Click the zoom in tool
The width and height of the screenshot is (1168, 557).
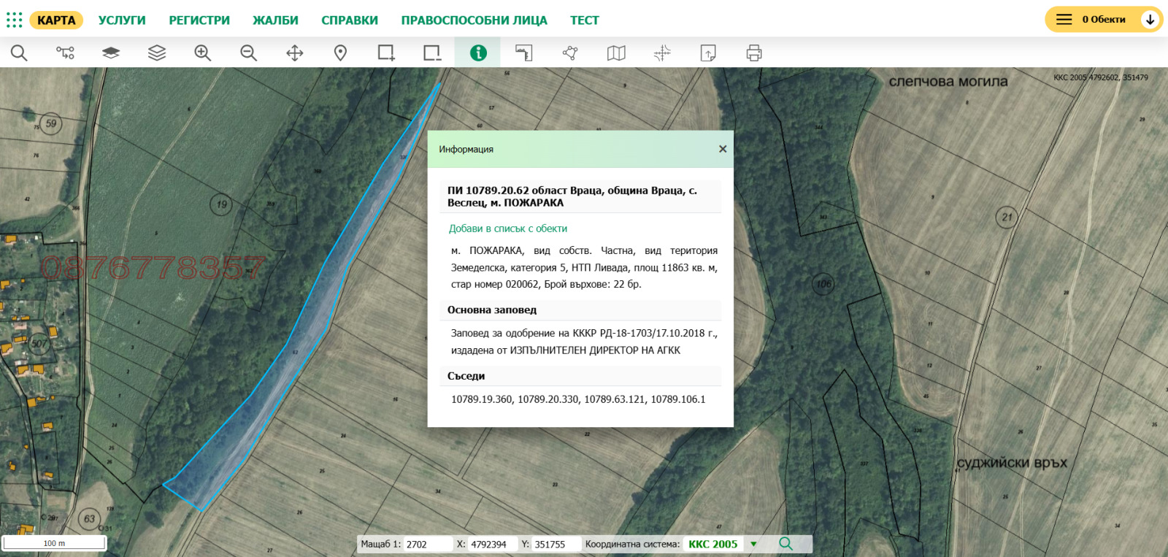(203, 53)
